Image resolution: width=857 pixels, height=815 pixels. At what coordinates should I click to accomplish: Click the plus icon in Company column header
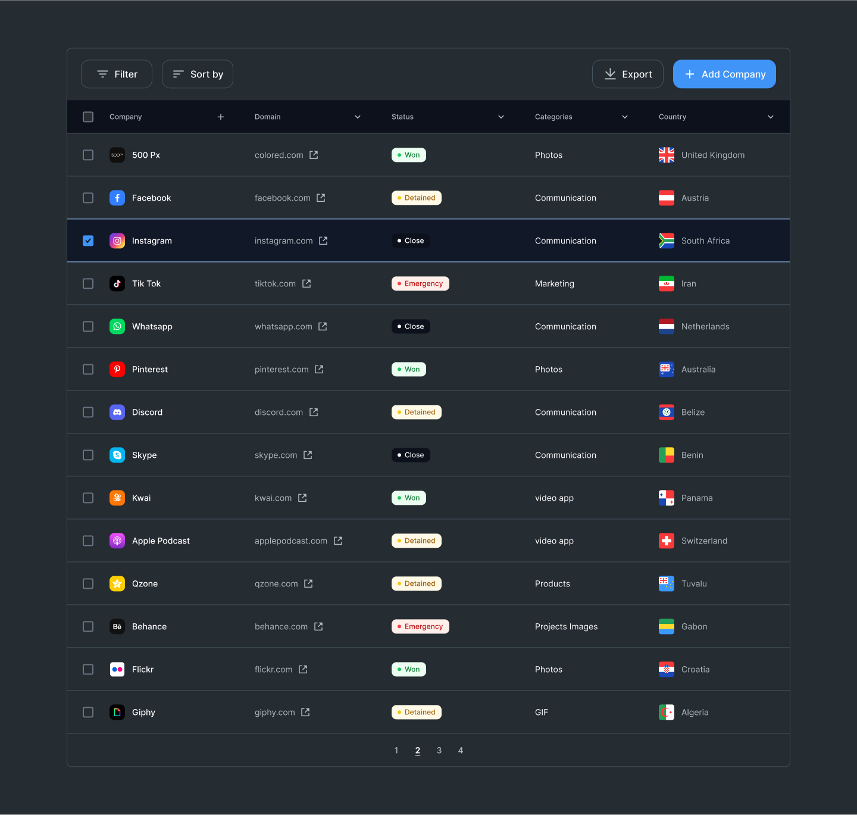(221, 117)
